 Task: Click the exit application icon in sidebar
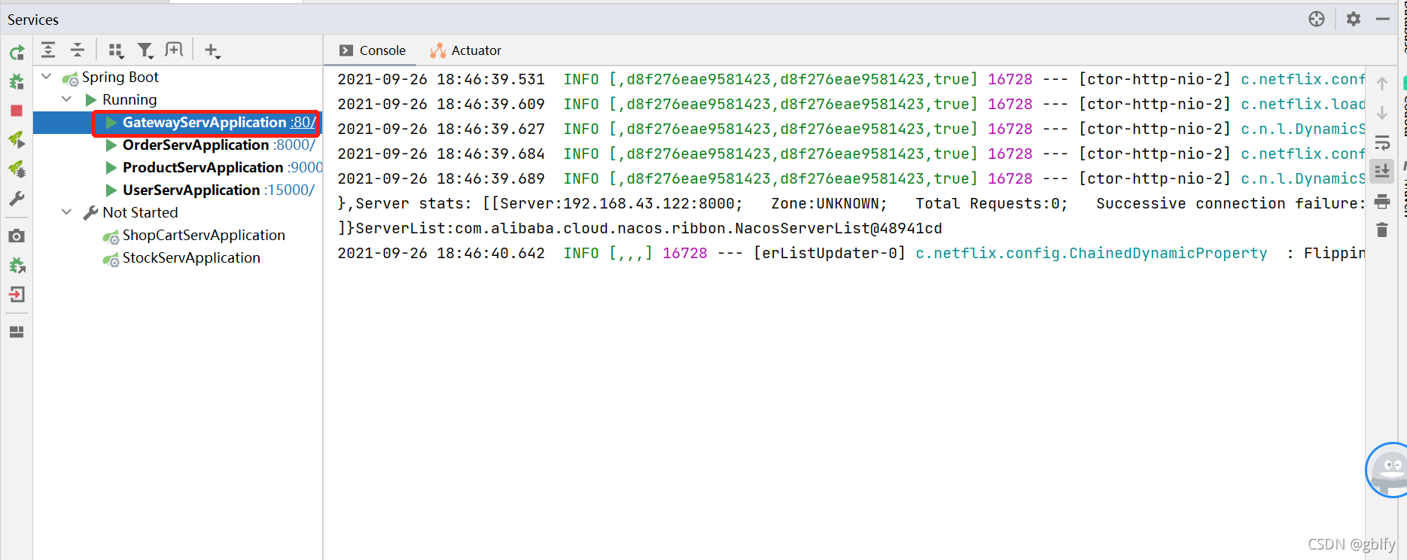[17, 294]
